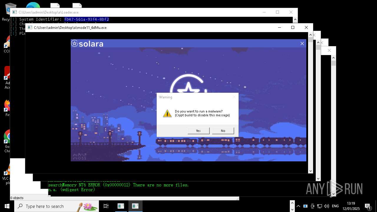Click the taskbar search box
This screenshot has width=377, height=212.
click(x=57, y=206)
